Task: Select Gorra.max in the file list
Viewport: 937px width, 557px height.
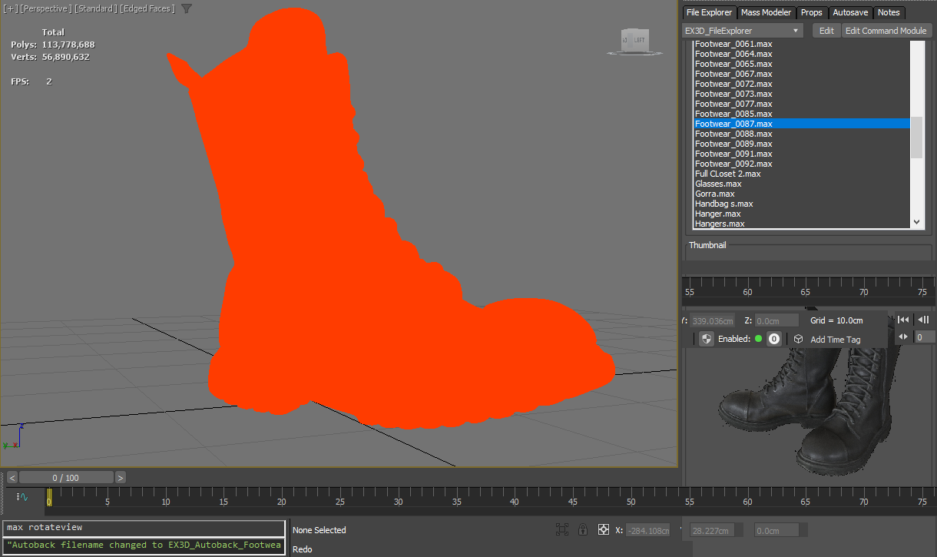Action: [801, 194]
